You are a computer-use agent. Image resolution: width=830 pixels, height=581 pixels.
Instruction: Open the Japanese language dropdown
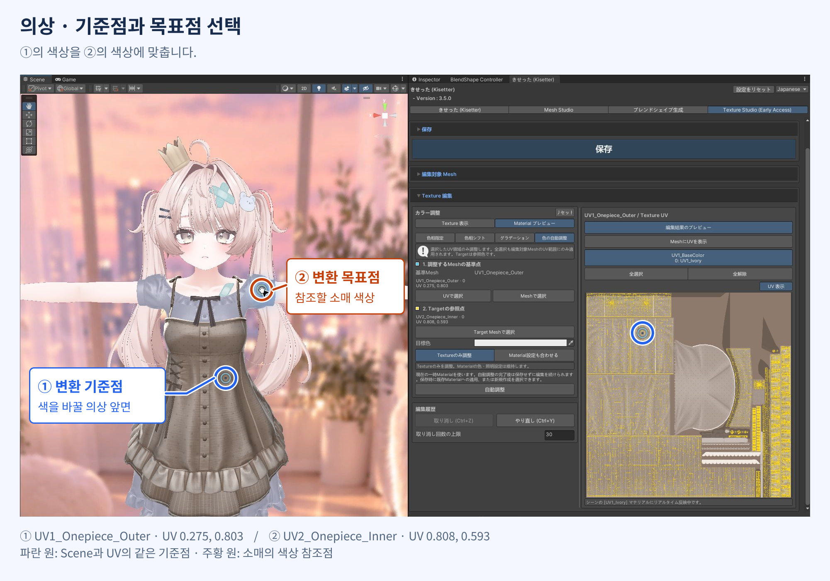(x=791, y=89)
